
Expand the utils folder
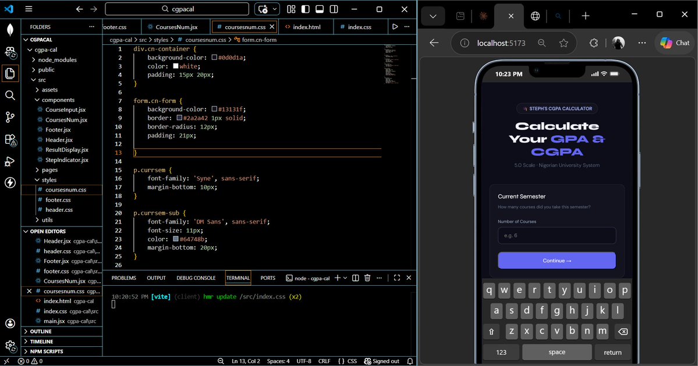pyautogui.click(x=62, y=220)
